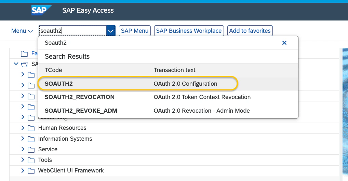Expand the WebClient UI Framework folder
348x181 pixels.
[x=23, y=170]
